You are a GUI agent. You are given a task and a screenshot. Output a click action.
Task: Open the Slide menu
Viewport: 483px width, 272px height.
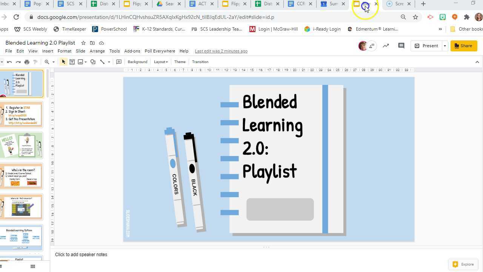80,51
